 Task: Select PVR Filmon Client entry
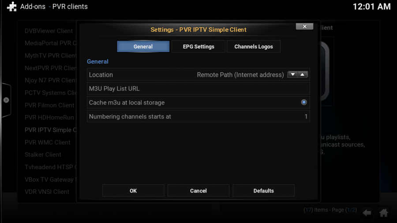coord(49,105)
